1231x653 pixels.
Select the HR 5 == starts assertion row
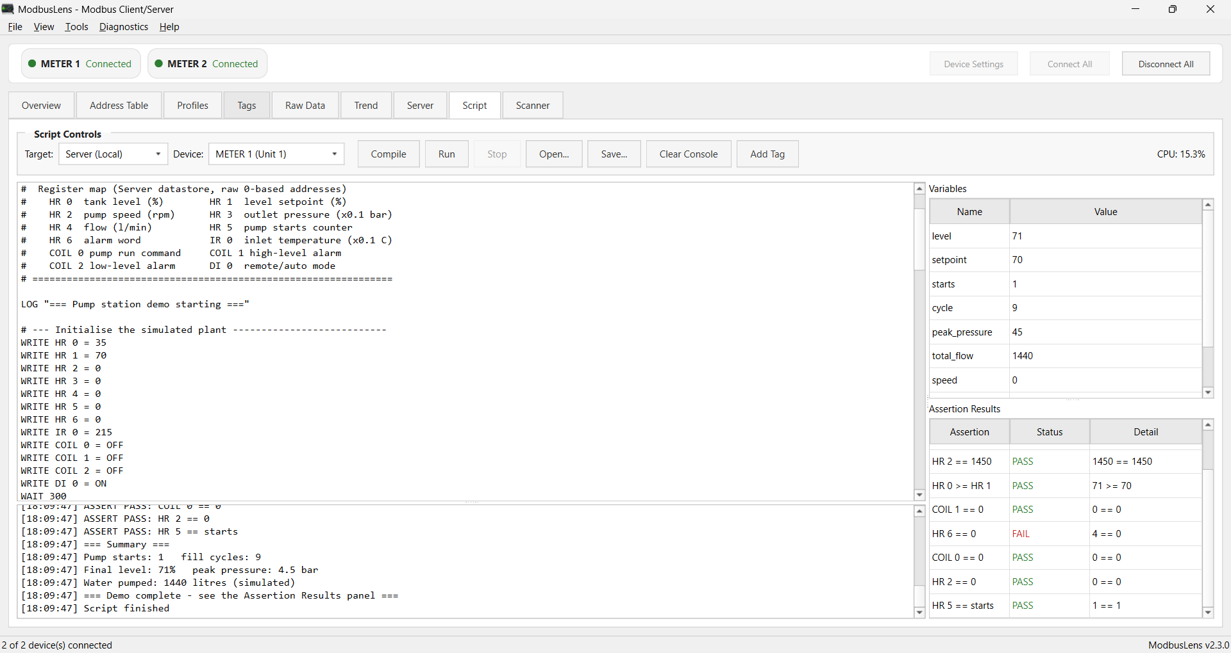1066,606
